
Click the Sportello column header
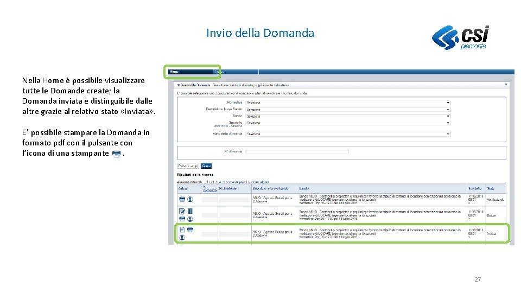tap(475, 189)
